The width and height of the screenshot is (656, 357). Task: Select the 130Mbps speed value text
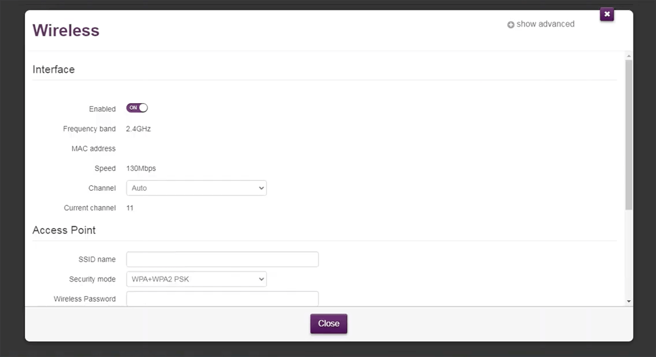[x=141, y=168]
